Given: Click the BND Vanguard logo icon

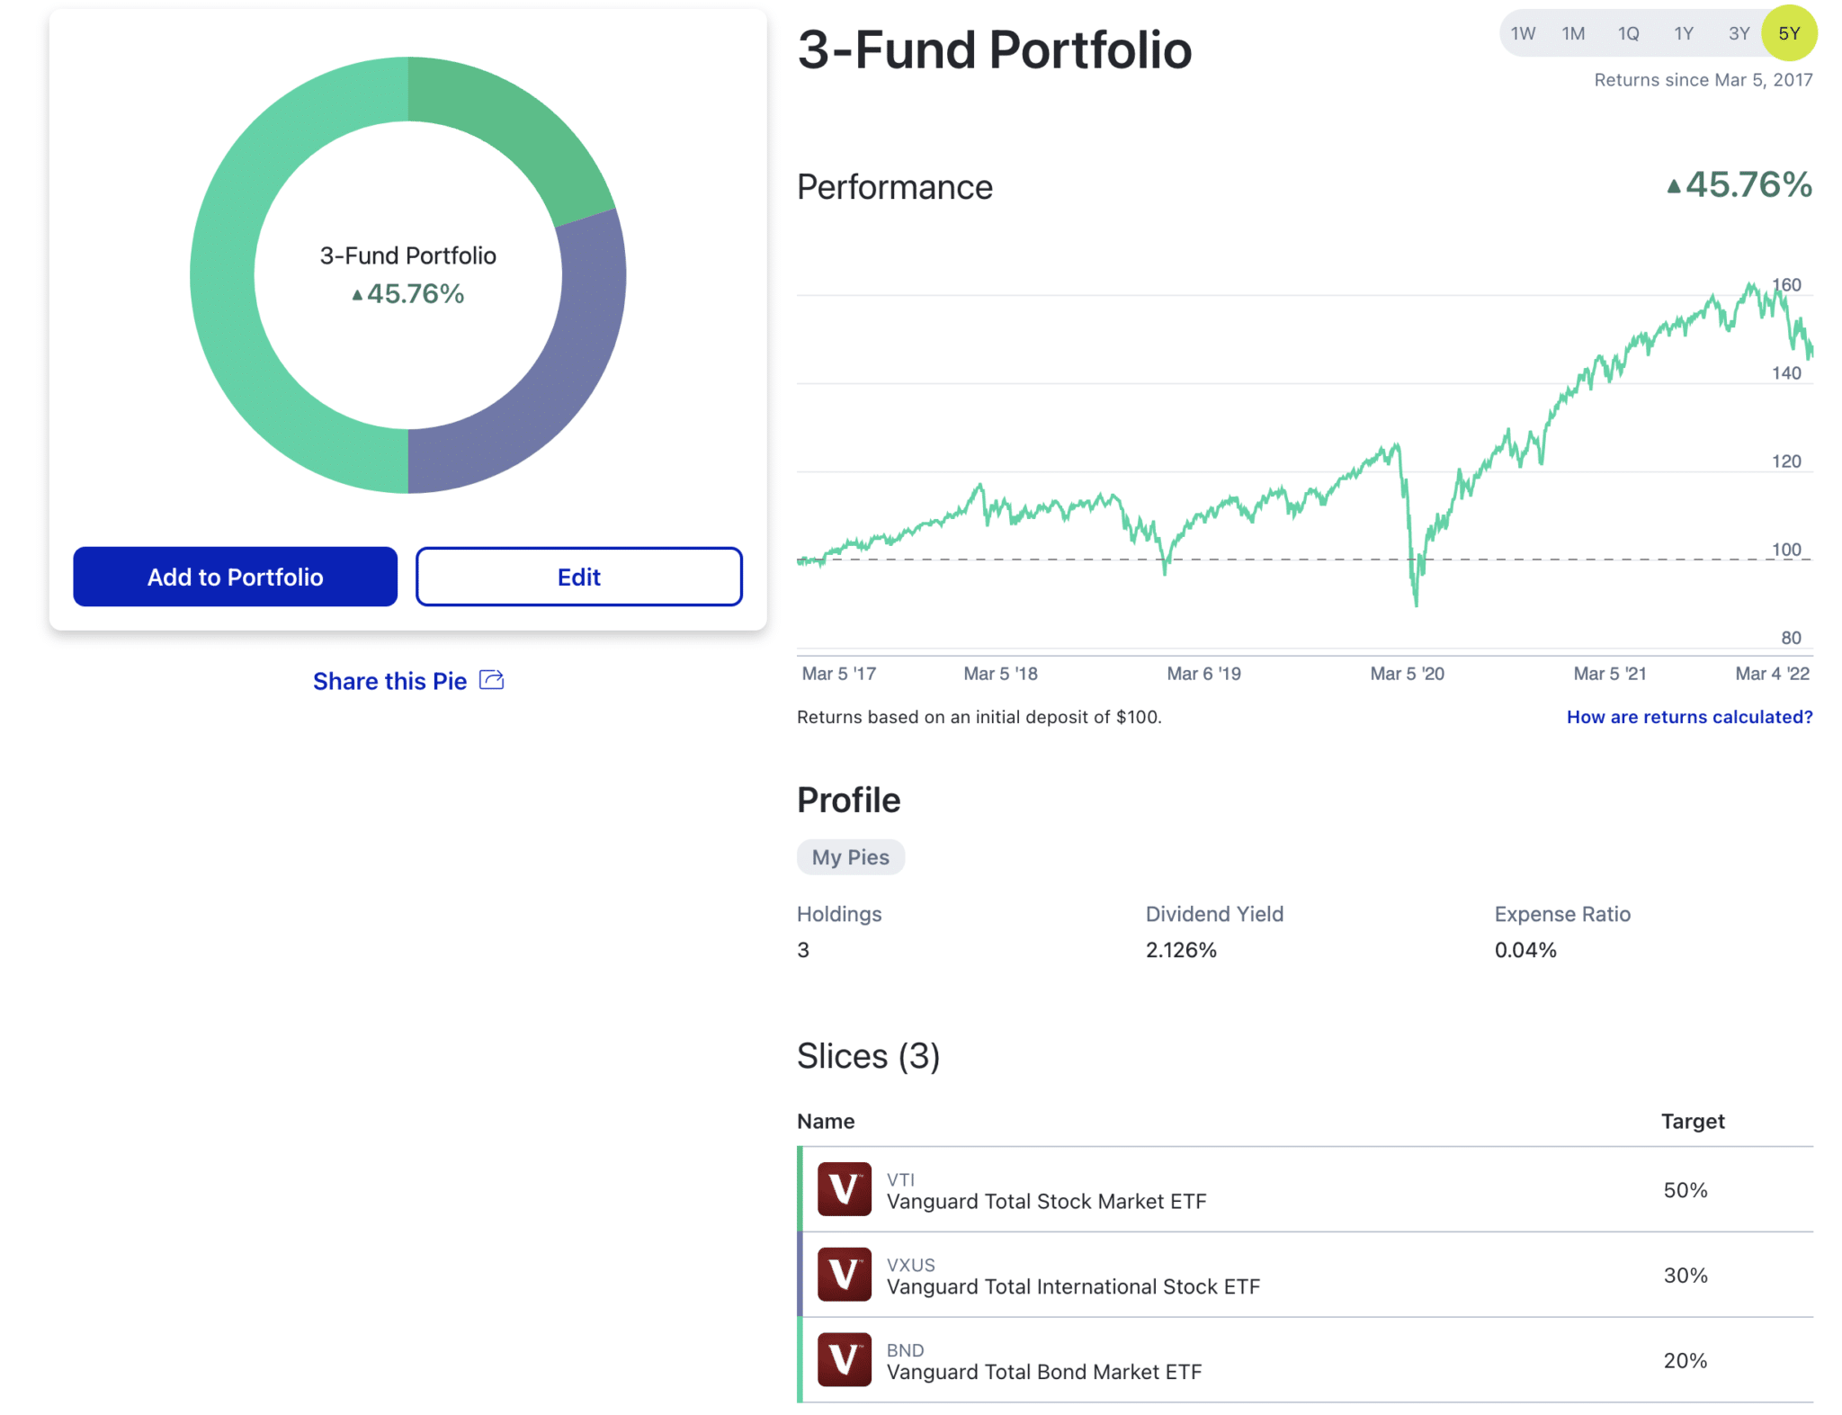Looking at the screenshot, I should [844, 1359].
